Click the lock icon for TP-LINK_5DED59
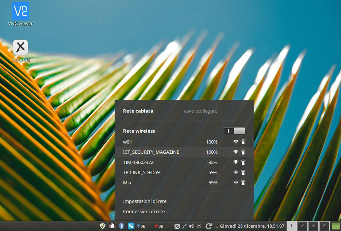Viewport: 341px width, 231px height. (x=243, y=172)
